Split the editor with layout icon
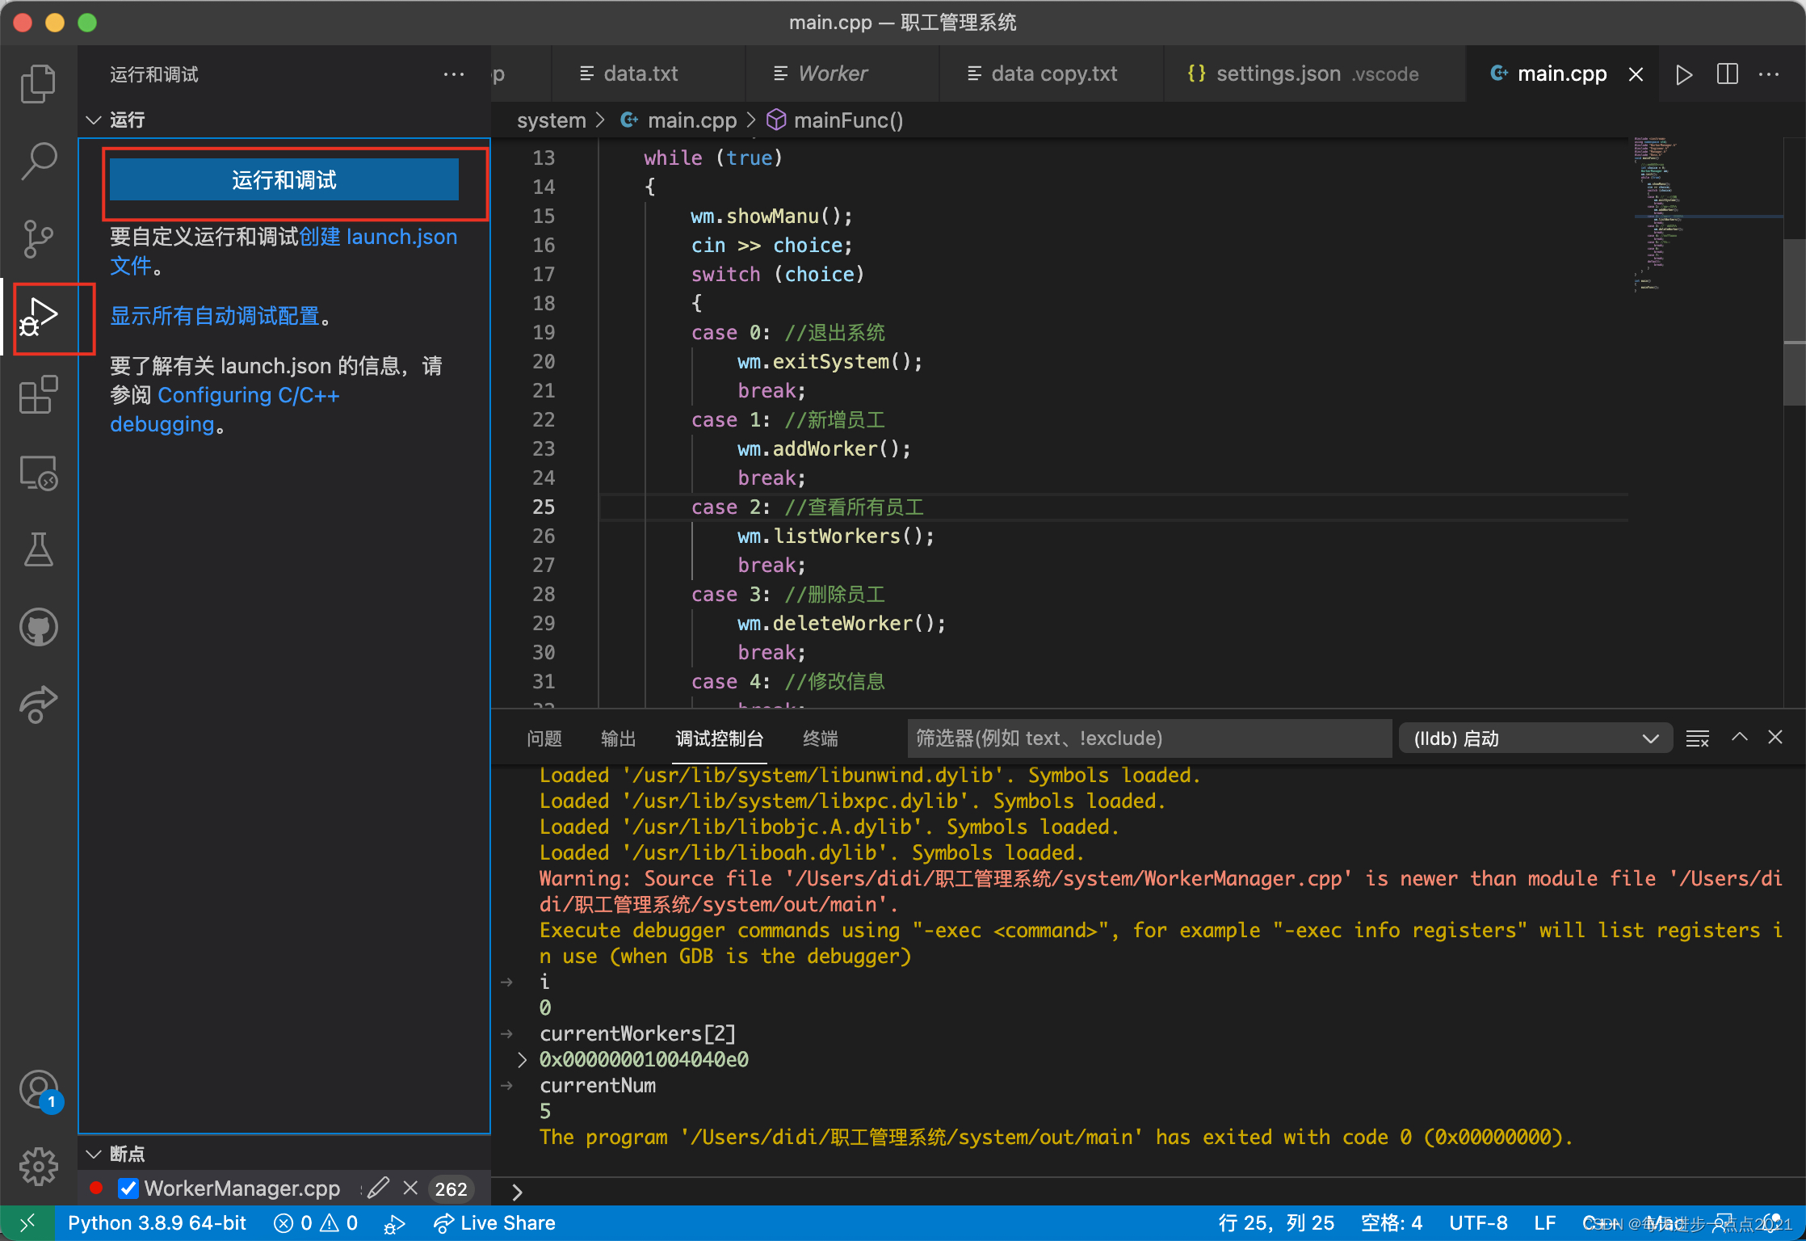Viewport: 1806px width, 1241px height. (x=1727, y=74)
